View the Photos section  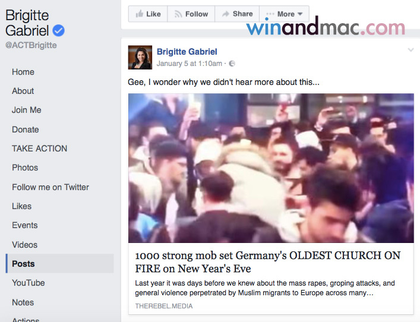[x=25, y=168]
